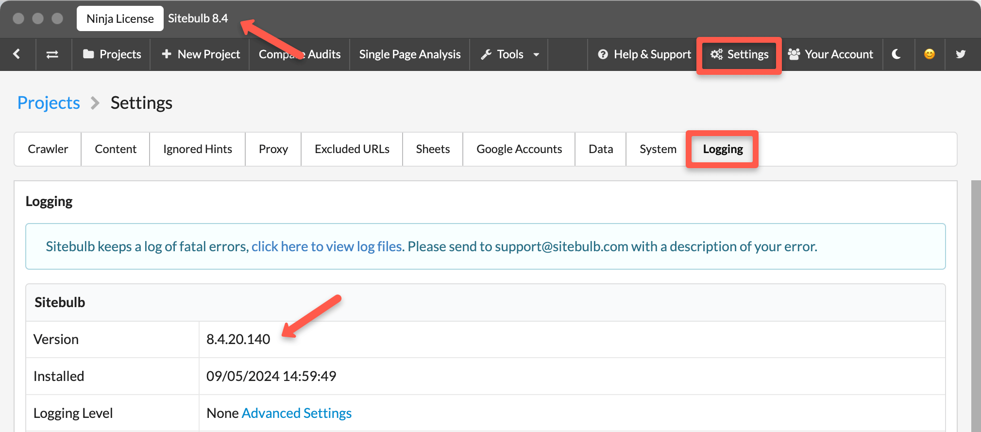Click the back chevron in the toolbar
The height and width of the screenshot is (432, 981).
pyautogui.click(x=17, y=54)
